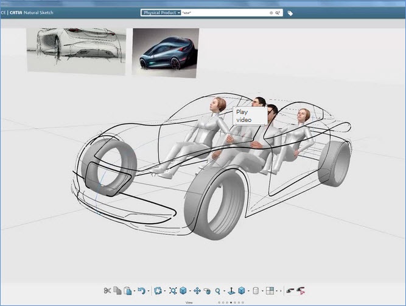This screenshot has height=306, width=406.
Task: Click the toolbar overflow arrow before sketch tools
Action: (x=281, y=291)
